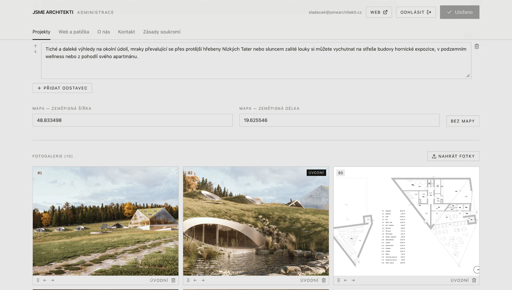Select photo 02 pond render thumbnail
Image resolution: width=512 pixels, height=290 pixels.
pos(256,221)
